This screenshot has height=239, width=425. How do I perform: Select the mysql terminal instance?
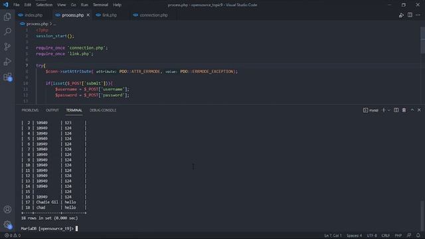coord(371,110)
